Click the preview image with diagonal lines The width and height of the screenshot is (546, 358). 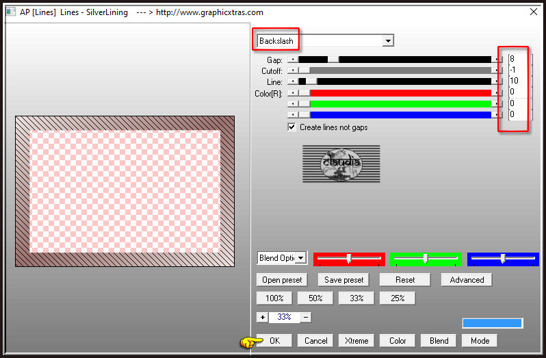tap(125, 191)
